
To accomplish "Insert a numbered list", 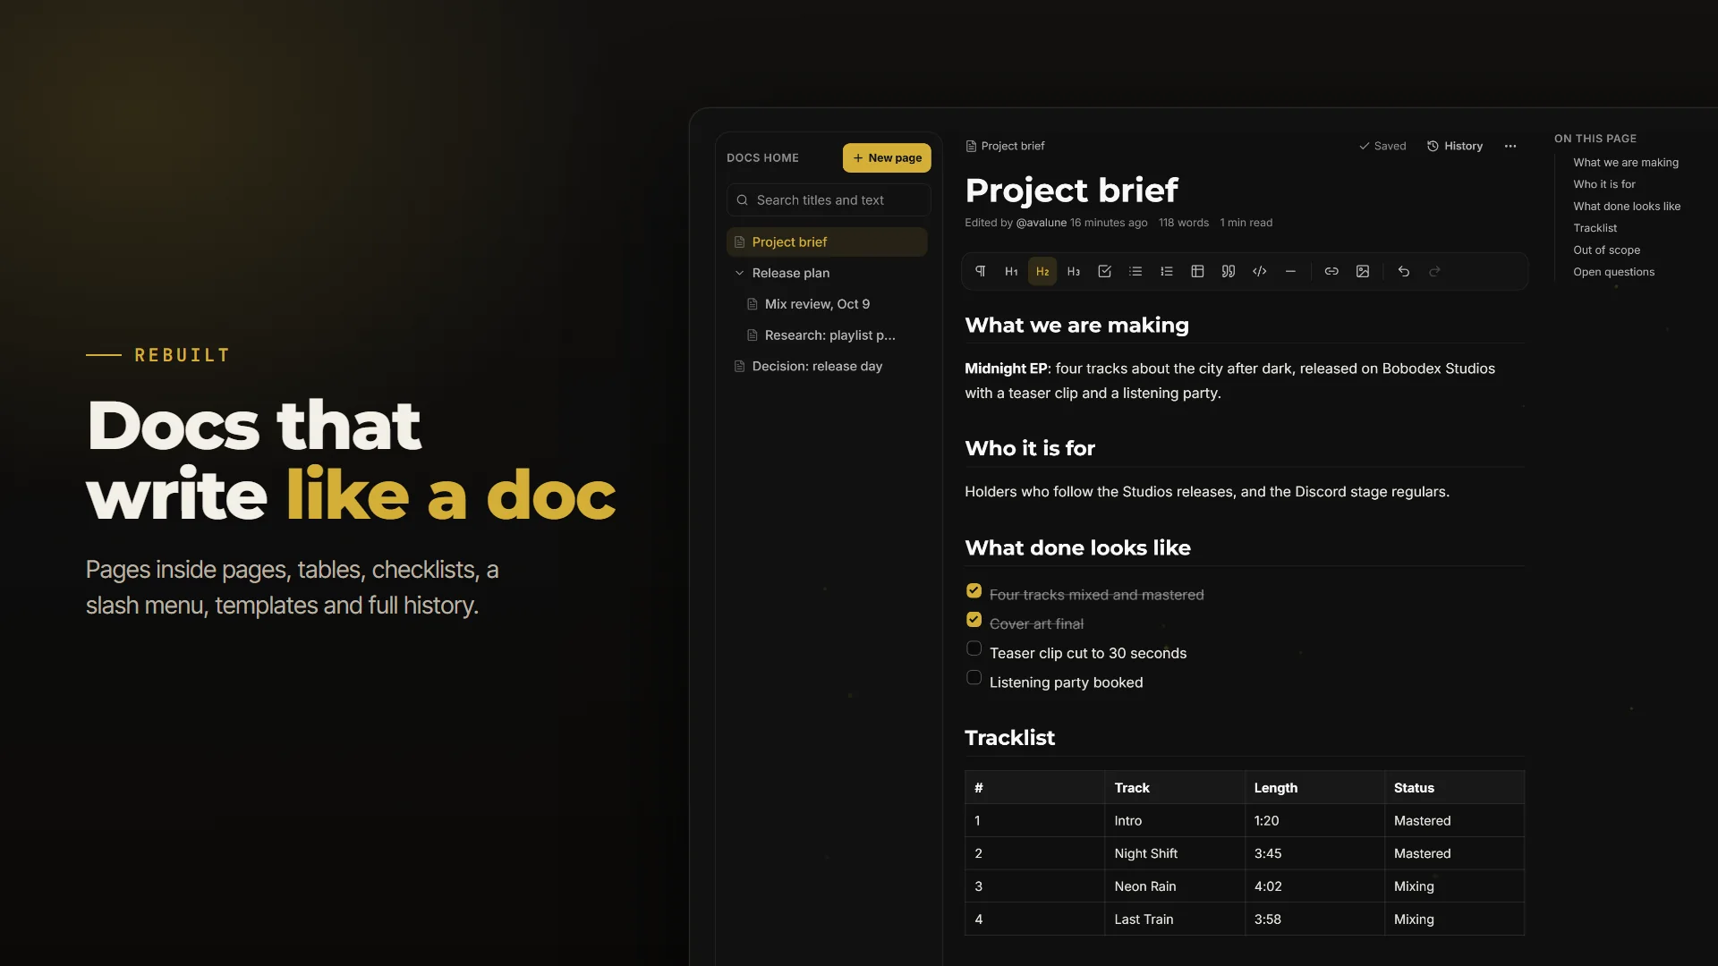I will 1167,271.
